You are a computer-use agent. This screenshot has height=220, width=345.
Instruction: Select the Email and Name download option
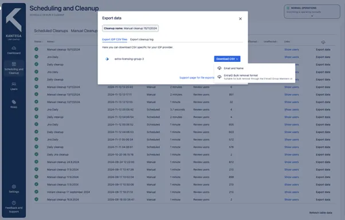233,68
